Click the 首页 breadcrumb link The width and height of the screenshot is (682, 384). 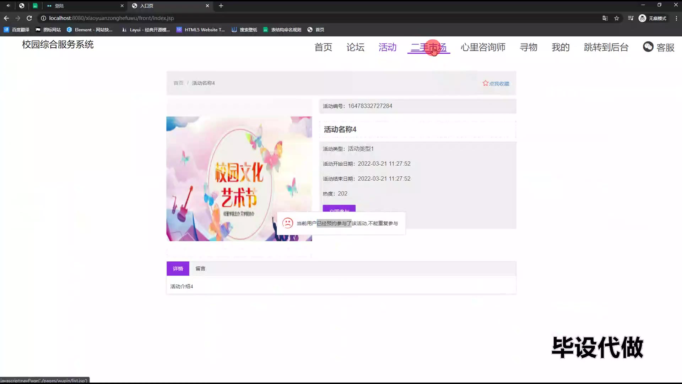coord(178,83)
